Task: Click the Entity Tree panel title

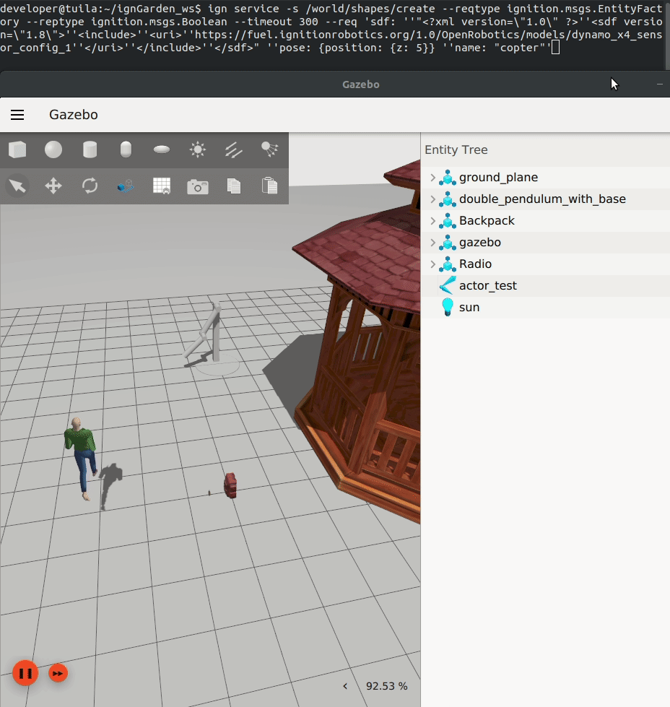Action: point(456,149)
